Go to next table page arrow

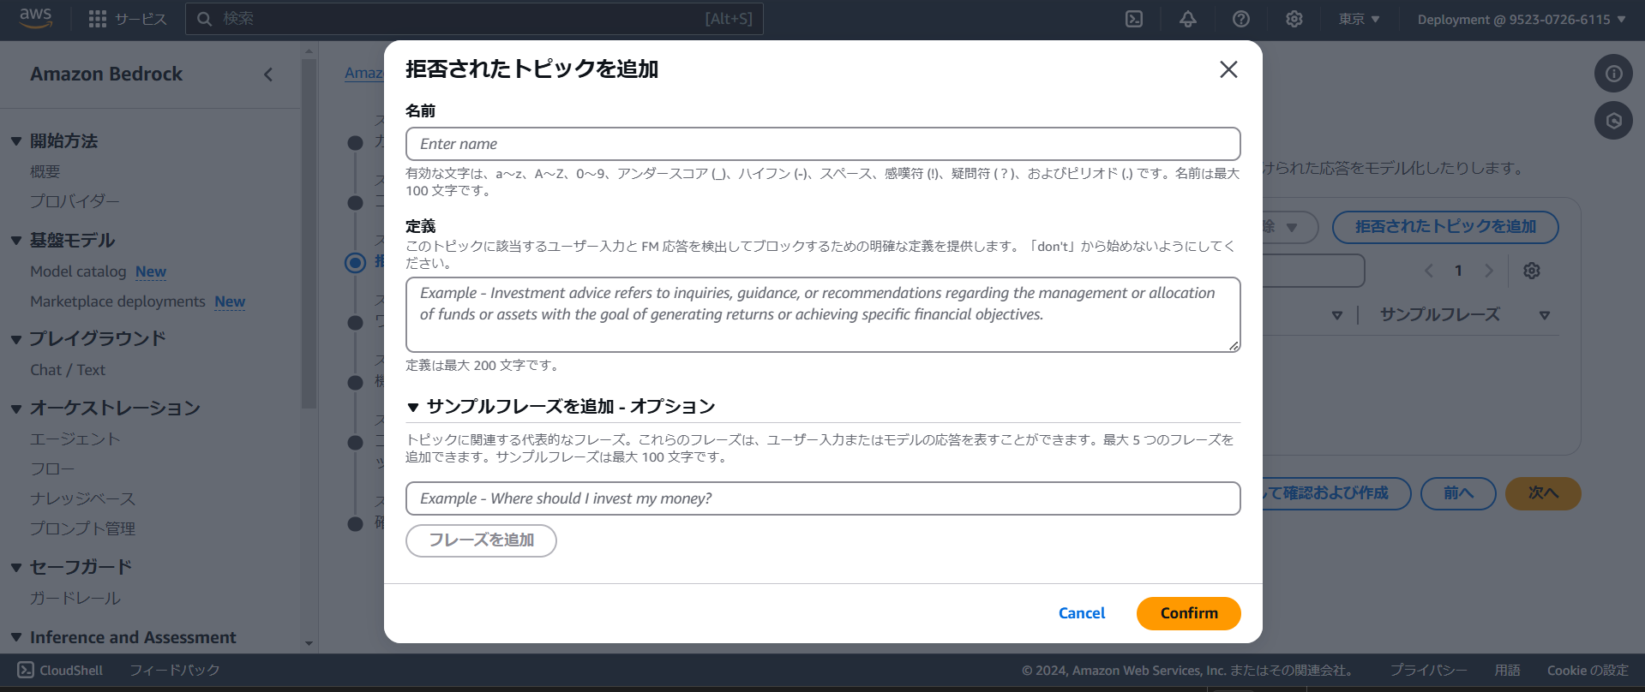click(1489, 271)
